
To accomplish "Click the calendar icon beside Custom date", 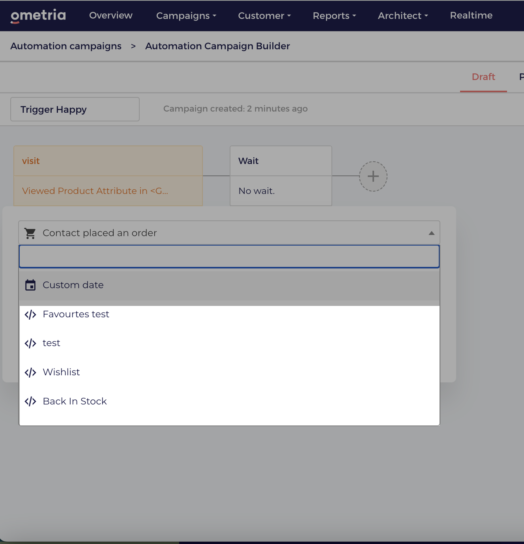I will pyautogui.click(x=30, y=285).
